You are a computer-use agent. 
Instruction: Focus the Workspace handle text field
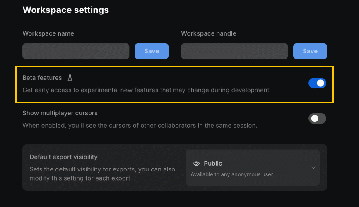point(234,51)
